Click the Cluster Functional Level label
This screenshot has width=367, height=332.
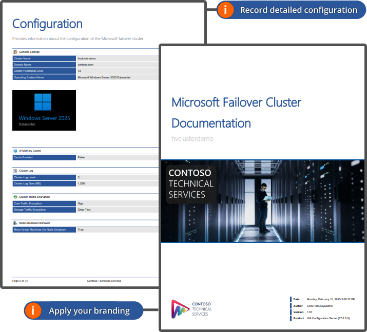pyautogui.click(x=44, y=71)
